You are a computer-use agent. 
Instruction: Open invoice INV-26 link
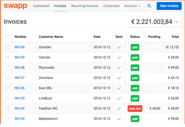tap(19, 88)
